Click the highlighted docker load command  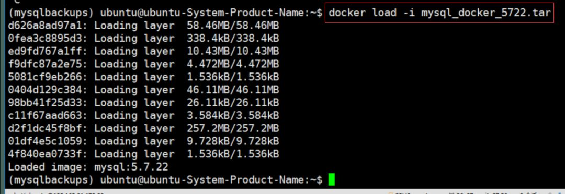click(439, 13)
